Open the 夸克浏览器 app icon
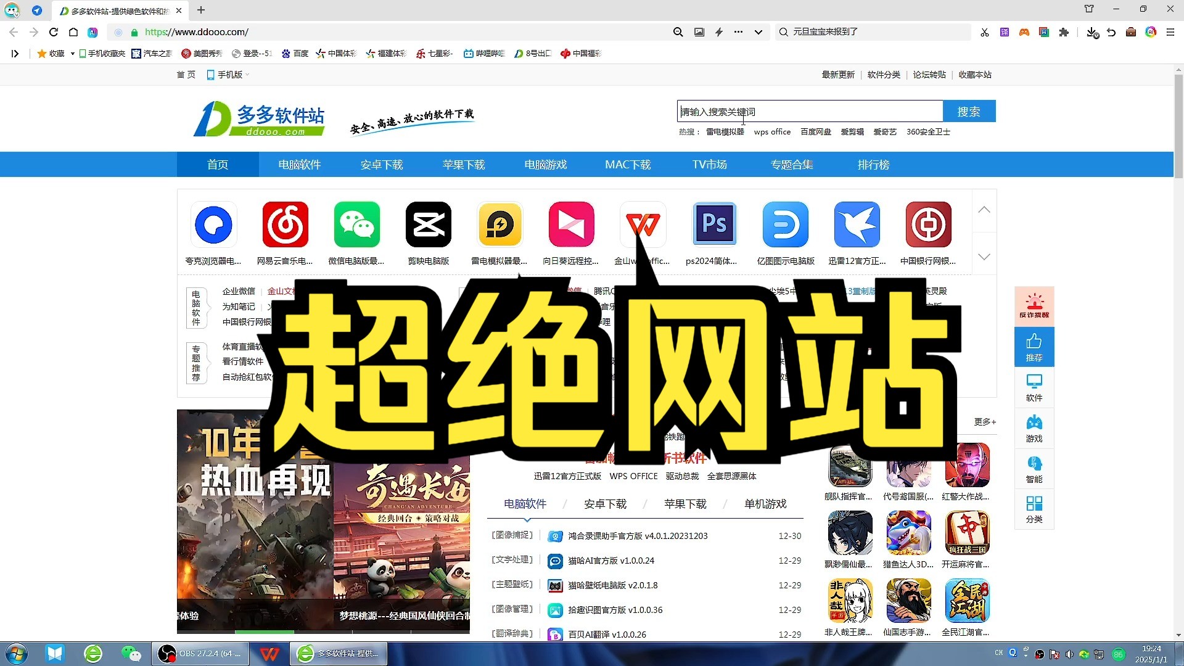Screen dimensions: 1184x666 click(x=213, y=224)
